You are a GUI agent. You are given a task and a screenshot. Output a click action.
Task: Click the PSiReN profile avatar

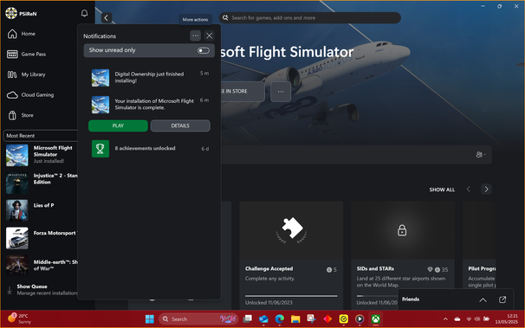11,13
